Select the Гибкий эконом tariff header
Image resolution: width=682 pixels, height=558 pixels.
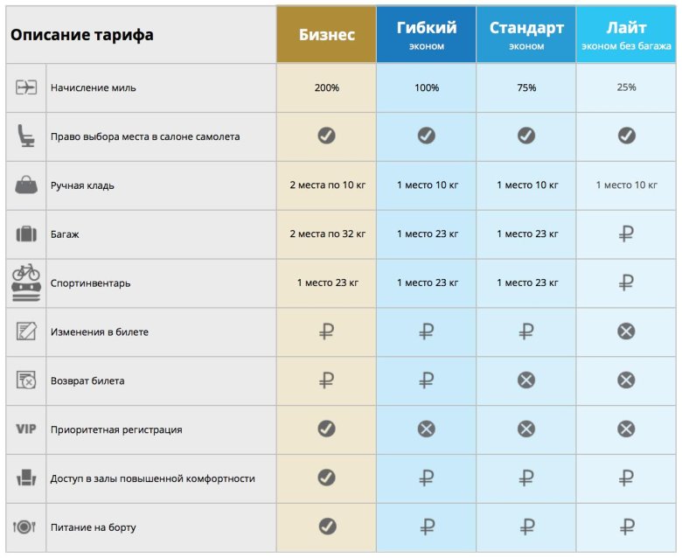(x=426, y=35)
